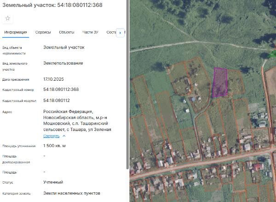Image resolution: width=276 pixels, height=202 pixels.
Task: Click the info panel vertical scrollbar
Action: point(127,85)
